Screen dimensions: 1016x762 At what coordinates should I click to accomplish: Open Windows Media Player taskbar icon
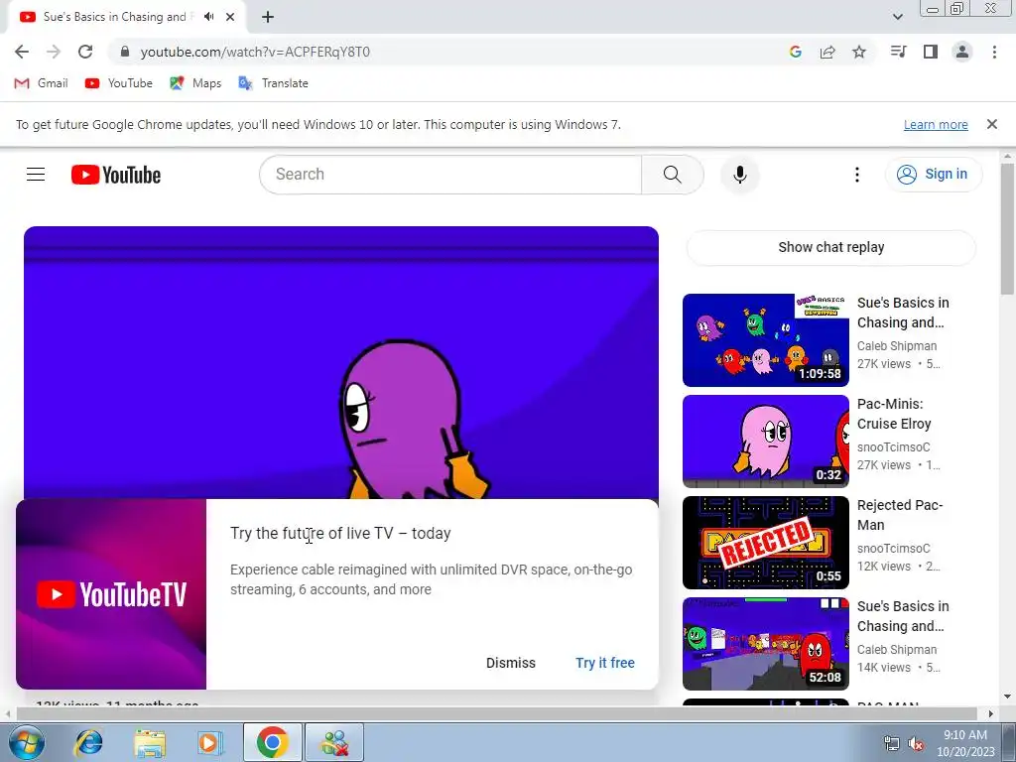210,742
